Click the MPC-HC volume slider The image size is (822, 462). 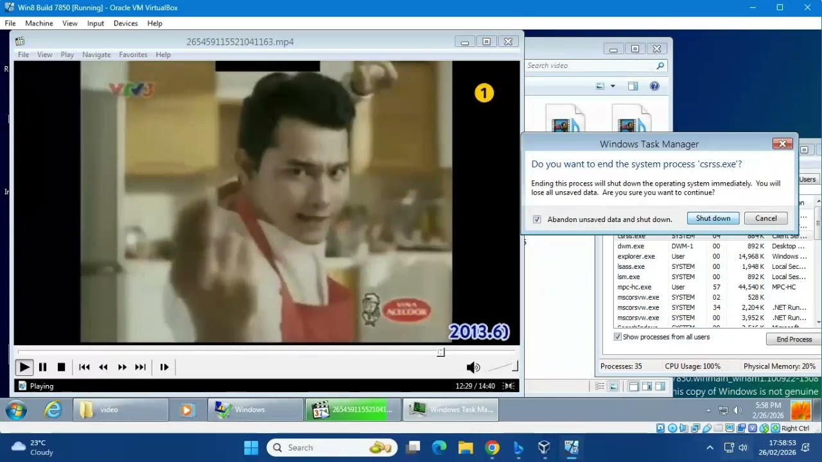pos(503,367)
